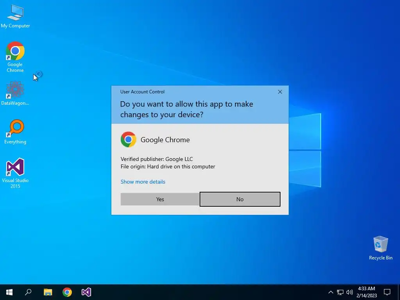Launch Chrome from the taskbar
This screenshot has width=400, height=300.
[x=67, y=292]
